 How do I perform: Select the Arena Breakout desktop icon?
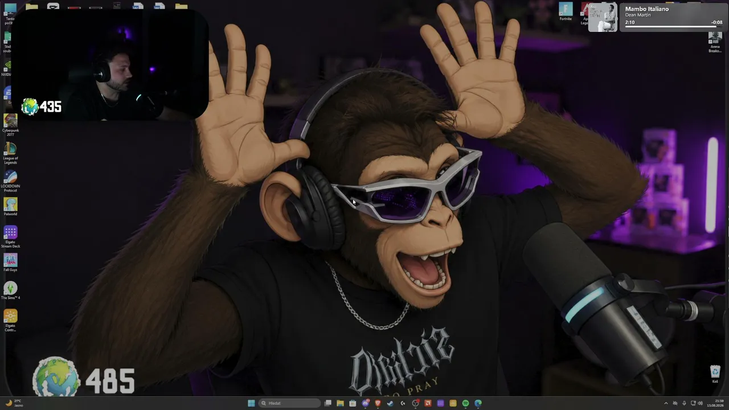point(715,42)
